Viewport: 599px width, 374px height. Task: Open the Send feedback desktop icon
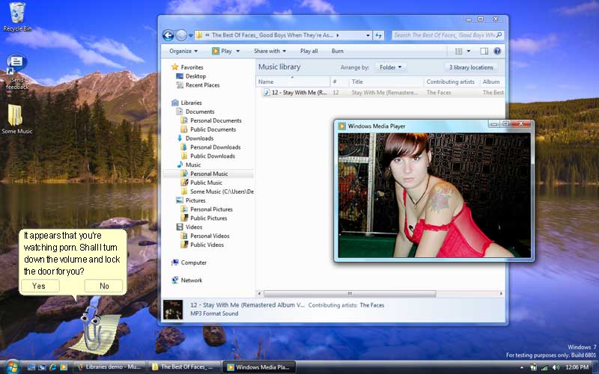(16, 64)
